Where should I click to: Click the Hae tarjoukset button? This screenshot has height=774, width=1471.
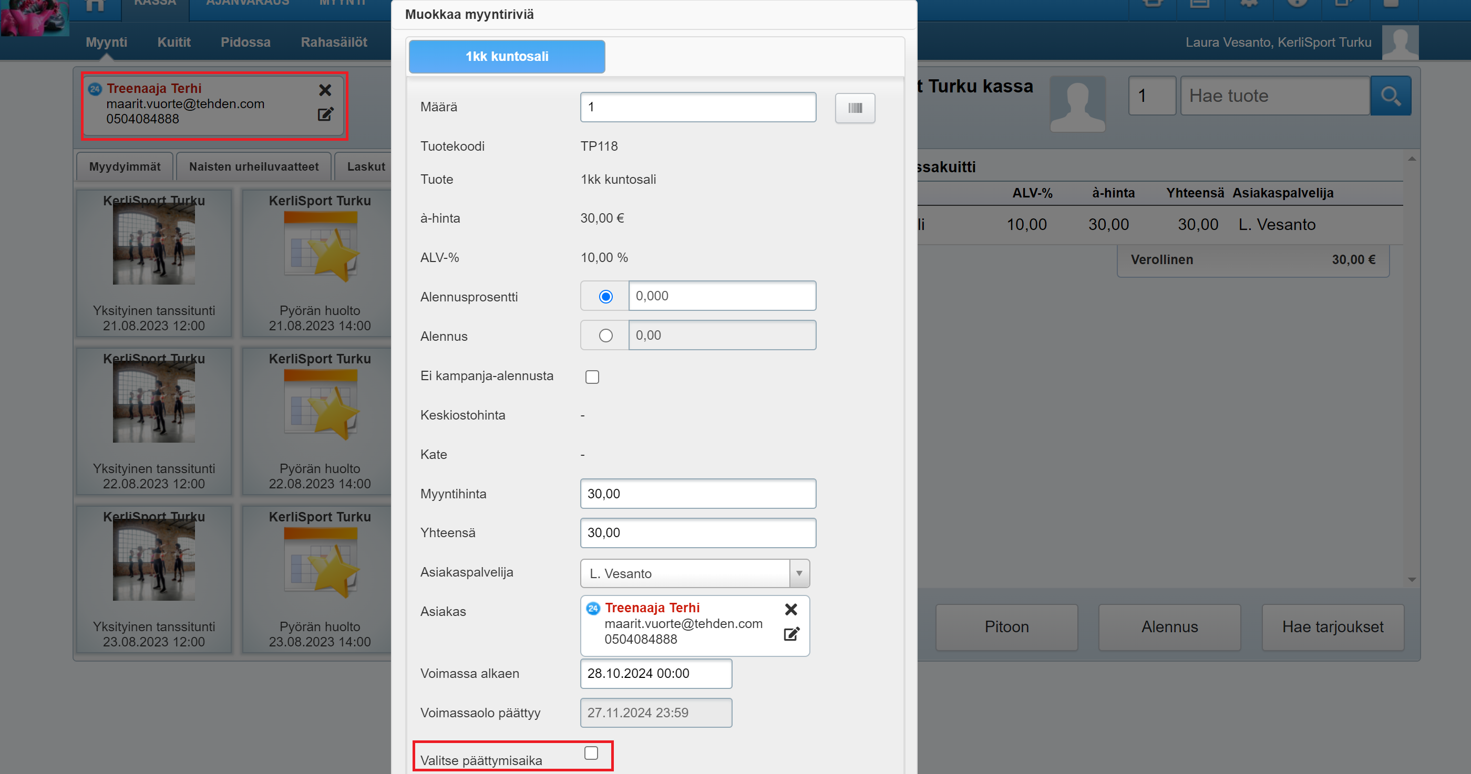tap(1332, 627)
